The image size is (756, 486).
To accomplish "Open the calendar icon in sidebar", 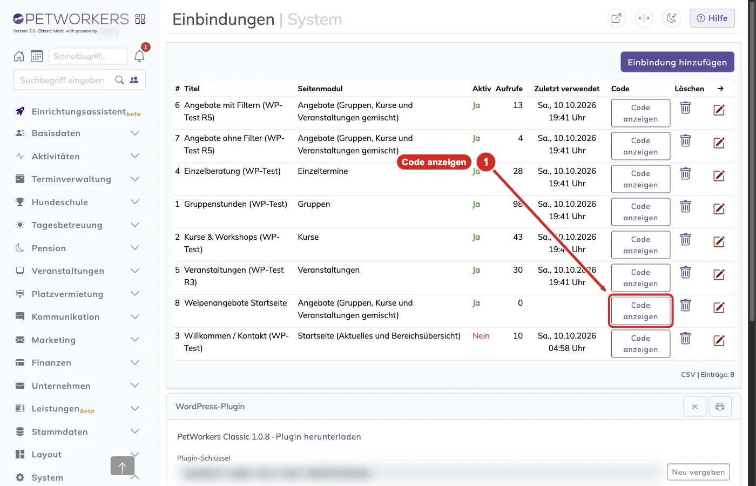I will [x=37, y=56].
